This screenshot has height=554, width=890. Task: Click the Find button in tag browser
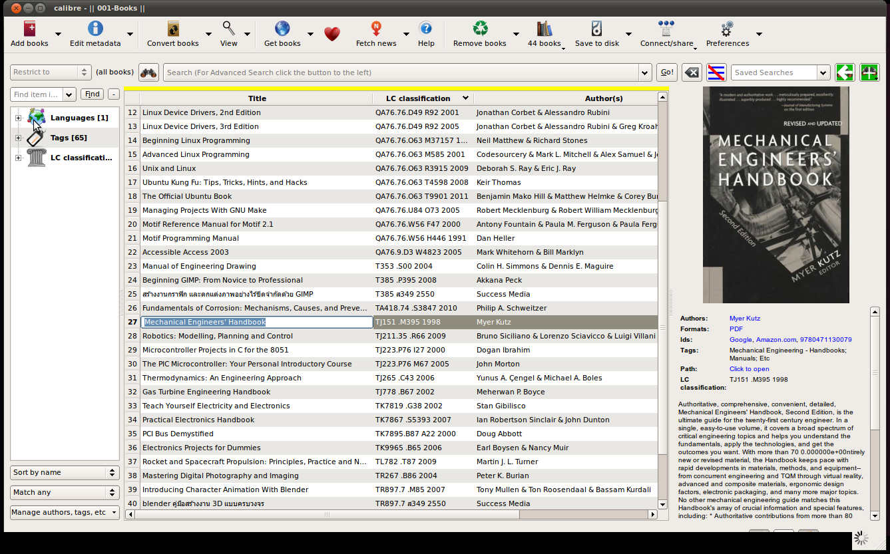point(92,94)
